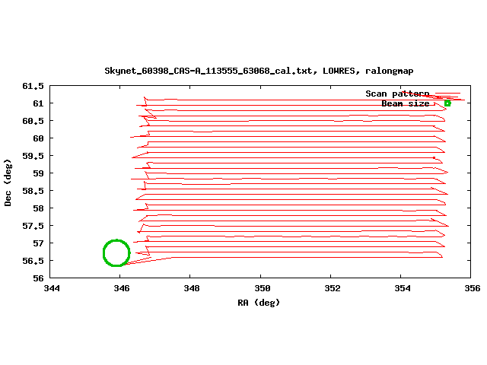Click the x-axis tick label 356
487x365 pixels.
pyautogui.click(x=472, y=288)
